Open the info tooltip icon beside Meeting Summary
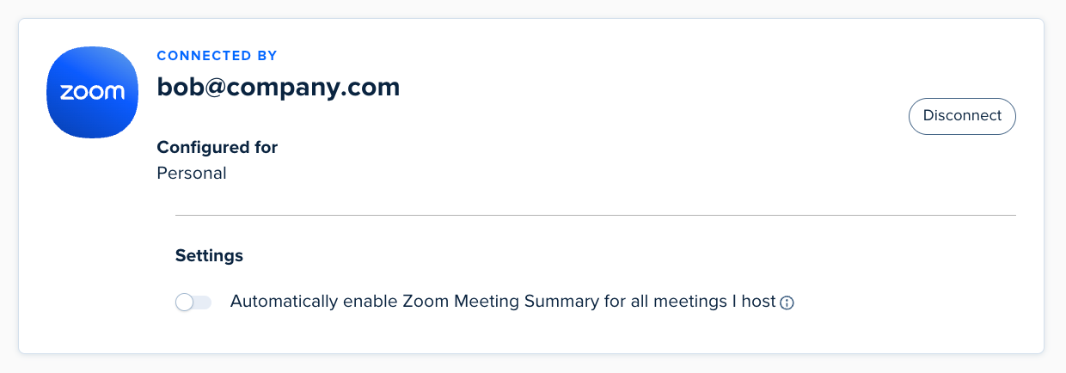Viewport: 1066px width, 373px height. click(x=787, y=303)
